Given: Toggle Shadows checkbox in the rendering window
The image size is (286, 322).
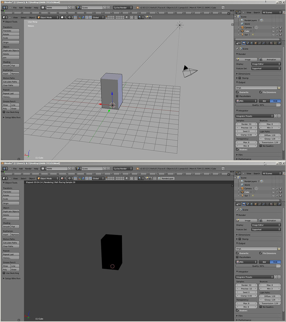Looking at the screenshot, I should [x=237, y=310].
